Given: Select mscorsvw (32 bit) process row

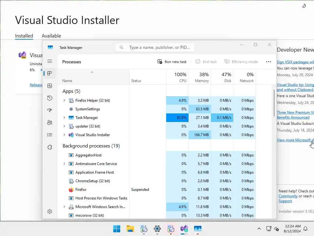Looking at the screenshot, I should coord(157,215).
